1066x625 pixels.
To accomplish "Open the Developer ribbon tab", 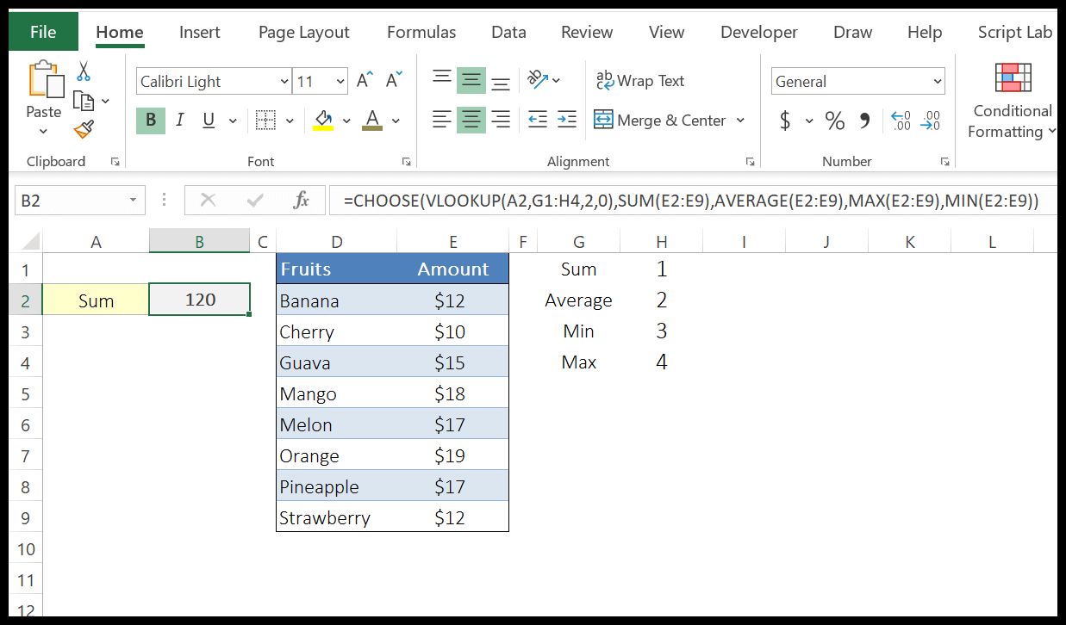I will [758, 32].
